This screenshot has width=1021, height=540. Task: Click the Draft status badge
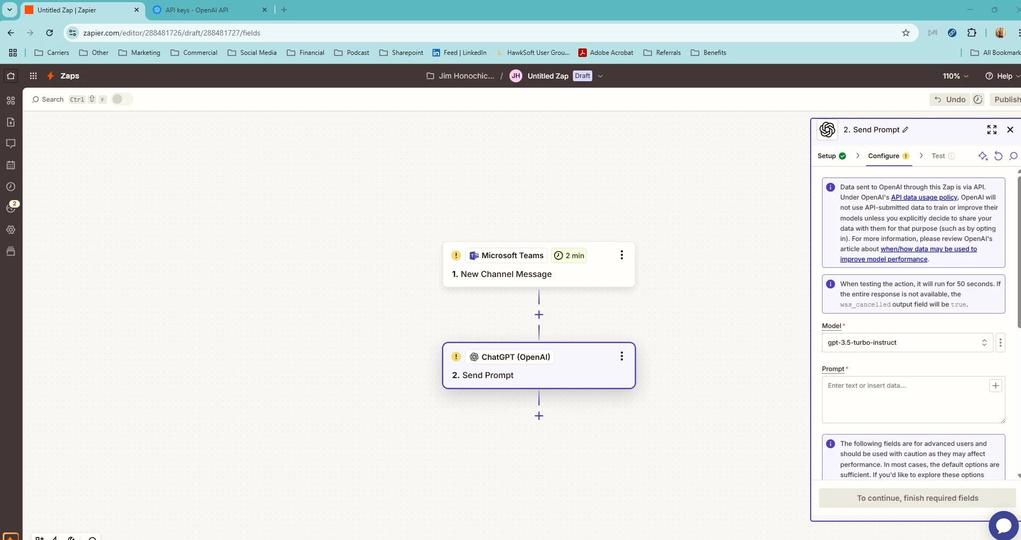tap(582, 76)
